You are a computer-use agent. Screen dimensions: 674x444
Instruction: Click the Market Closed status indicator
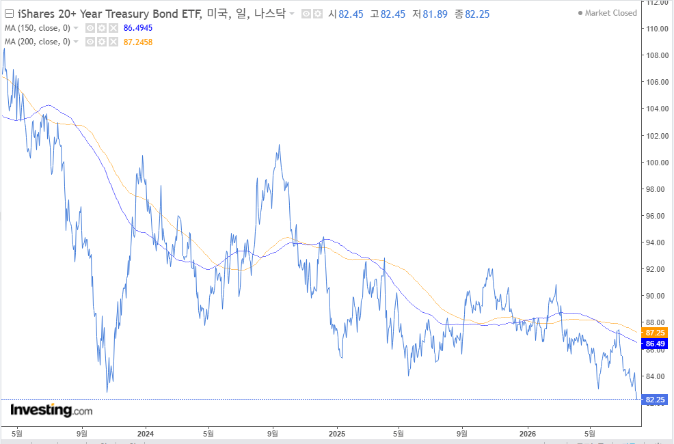coord(608,13)
